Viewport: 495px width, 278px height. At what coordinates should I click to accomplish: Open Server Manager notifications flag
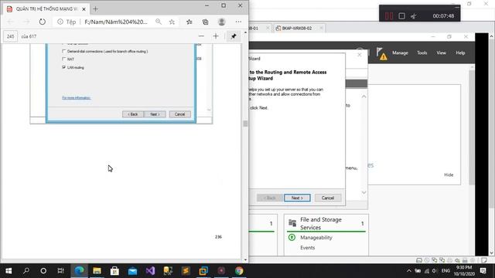coord(381,53)
